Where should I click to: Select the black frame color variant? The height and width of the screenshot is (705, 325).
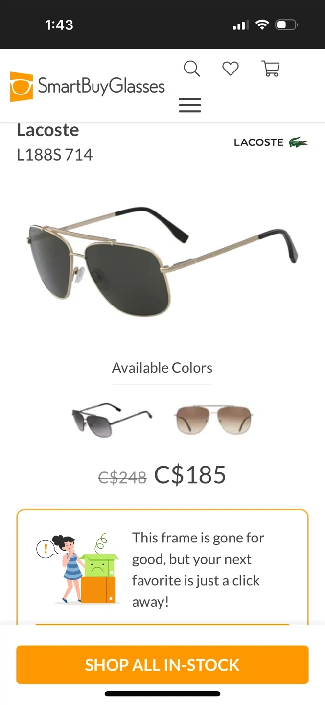[x=112, y=420]
